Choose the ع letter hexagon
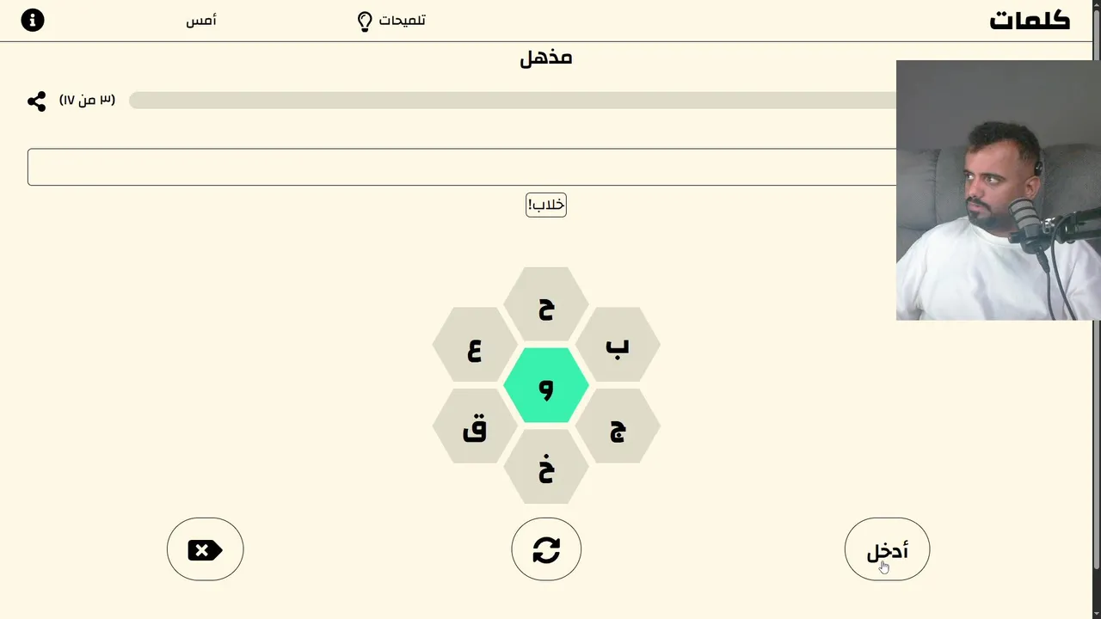Viewport: 1101px width, 619px height. click(475, 346)
